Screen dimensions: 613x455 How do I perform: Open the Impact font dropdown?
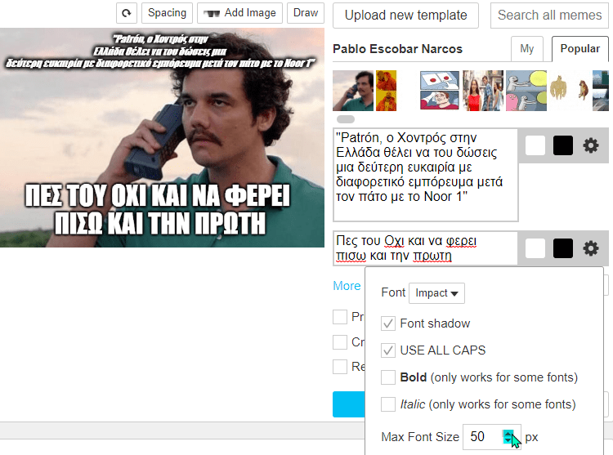(x=436, y=293)
